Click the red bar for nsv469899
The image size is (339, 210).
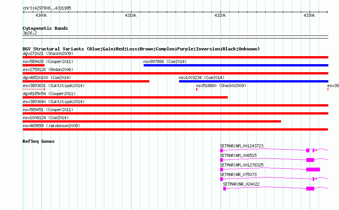[175, 129]
